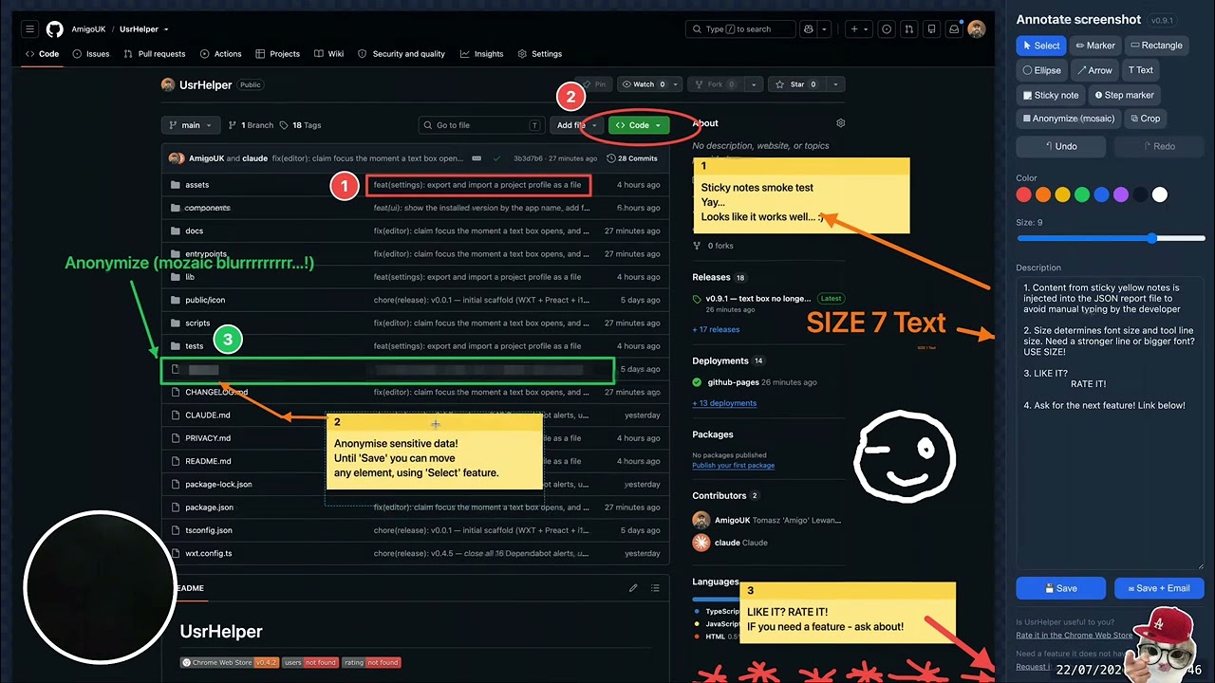Viewport: 1215px width, 683px height.
Task: Click the plus create-new icon
Action: click(x=854, y=29)
